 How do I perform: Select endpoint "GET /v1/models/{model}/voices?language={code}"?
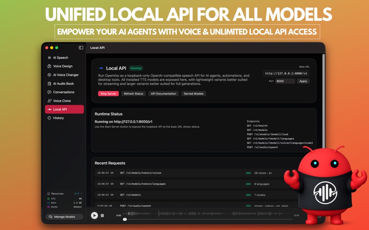[280, 143]
